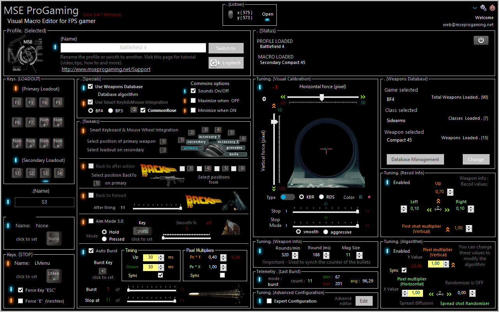The image size is (499, 312).
Task: Click the Vertical force slider handle
Action: (274, 122)
